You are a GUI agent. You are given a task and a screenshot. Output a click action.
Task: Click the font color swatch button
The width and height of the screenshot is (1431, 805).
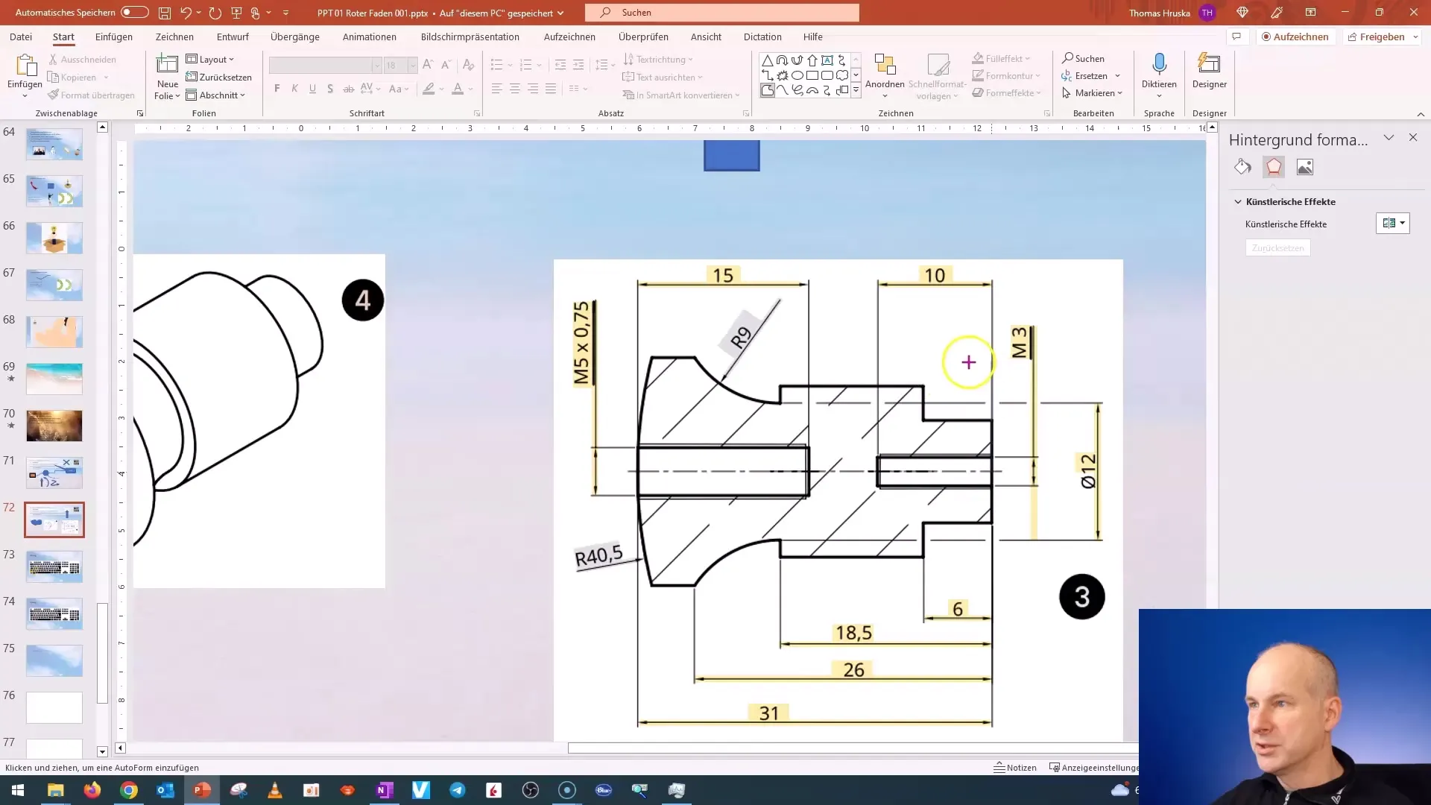pos(458,89)
